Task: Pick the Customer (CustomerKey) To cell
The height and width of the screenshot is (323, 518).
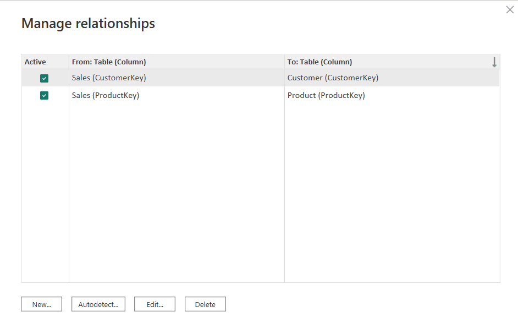Action: pos(333,78)
